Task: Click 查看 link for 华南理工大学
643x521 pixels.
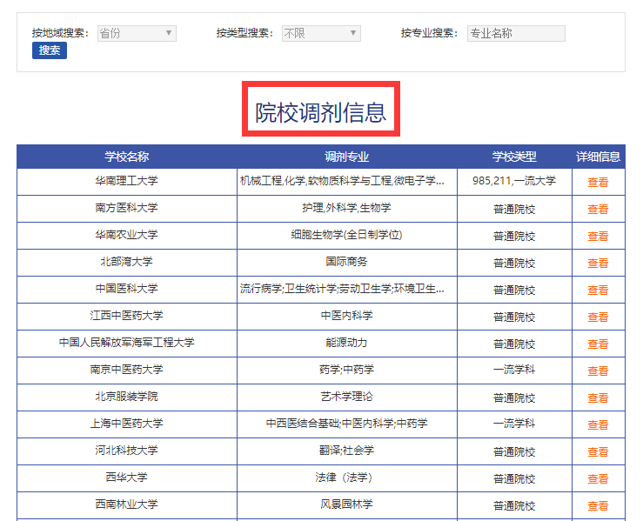Action: [598, 183]
